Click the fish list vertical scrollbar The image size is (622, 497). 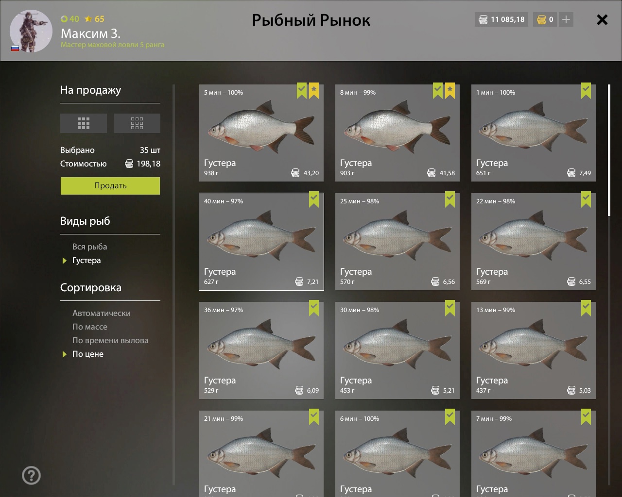click(609, 150)
